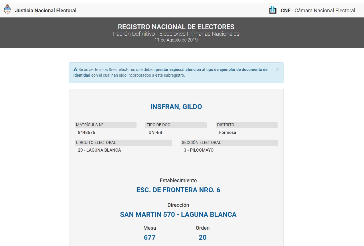This screenshot has height=246, width=364.
Task: Click the CNE logo icon
Action: click(x=273, y=10)
